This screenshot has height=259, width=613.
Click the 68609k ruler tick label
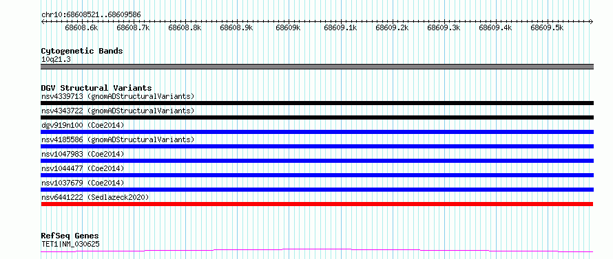(x=288, y=27)
